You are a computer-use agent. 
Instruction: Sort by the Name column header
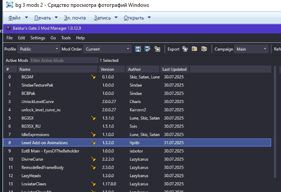58,69
